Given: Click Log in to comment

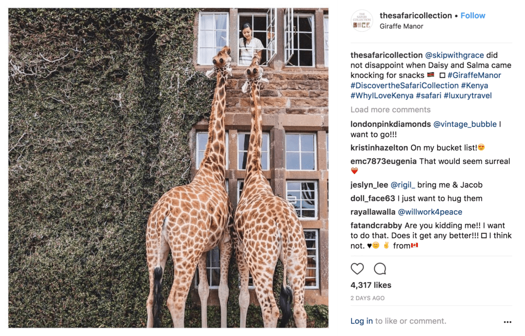Looking at the screenshot, I should pyautogui.click(x=361, y=321).
